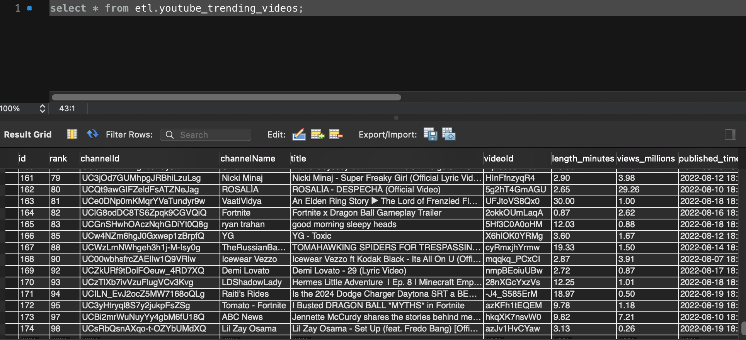Select the Nicki Minaj channelName cell

click(x=255, y=178)
